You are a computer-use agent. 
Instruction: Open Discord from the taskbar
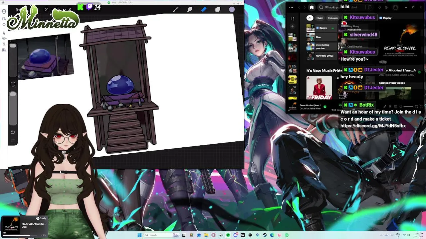coord(235,235)
